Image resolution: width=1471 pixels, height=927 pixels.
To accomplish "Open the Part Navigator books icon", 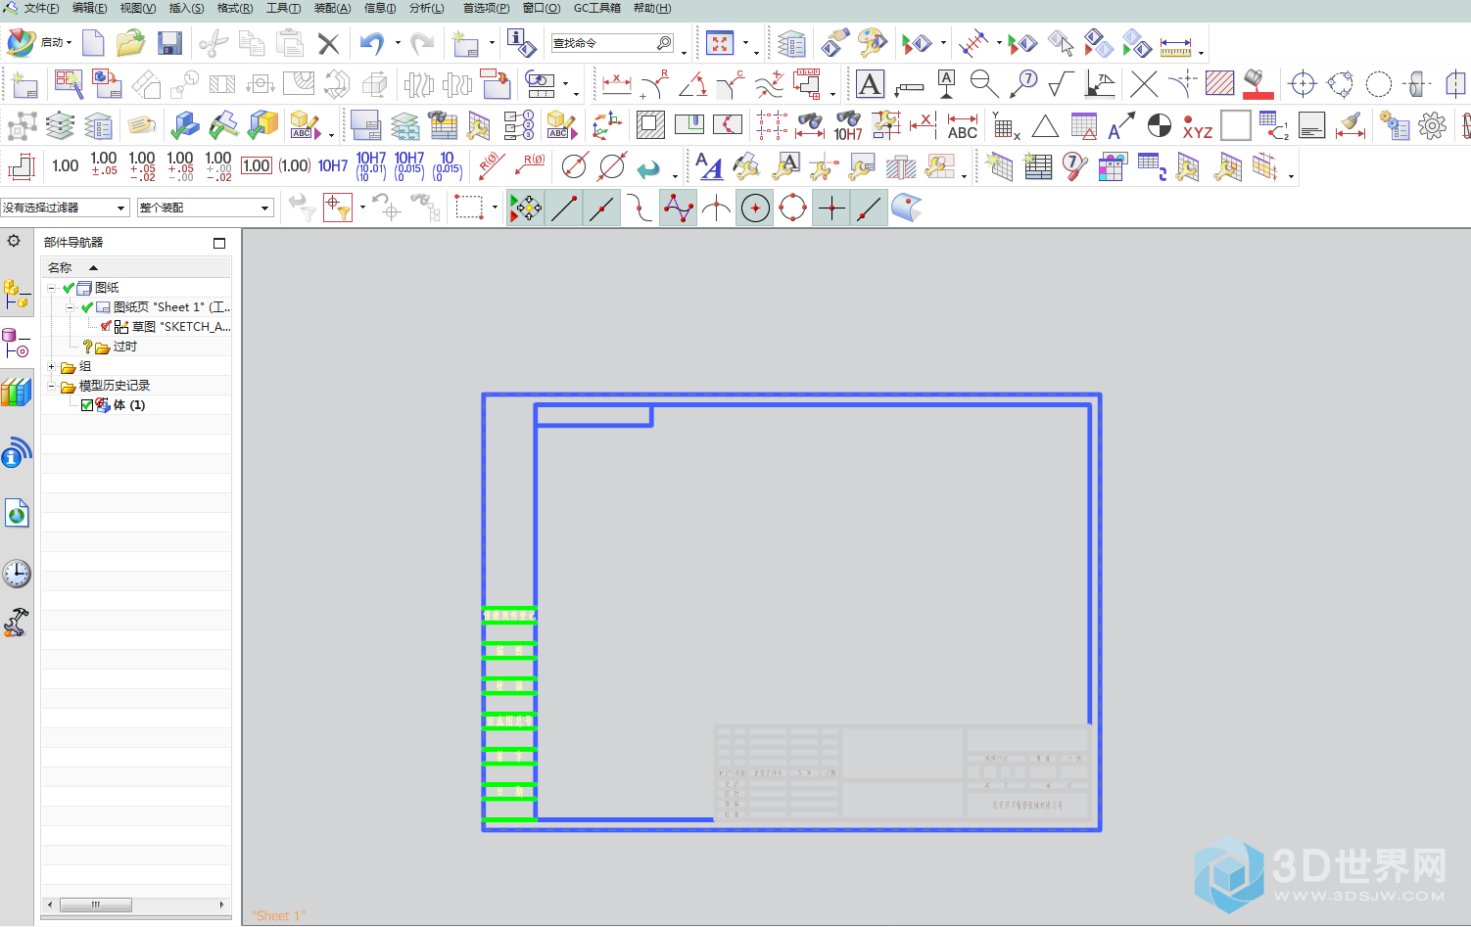I will [x=17, y=393].
